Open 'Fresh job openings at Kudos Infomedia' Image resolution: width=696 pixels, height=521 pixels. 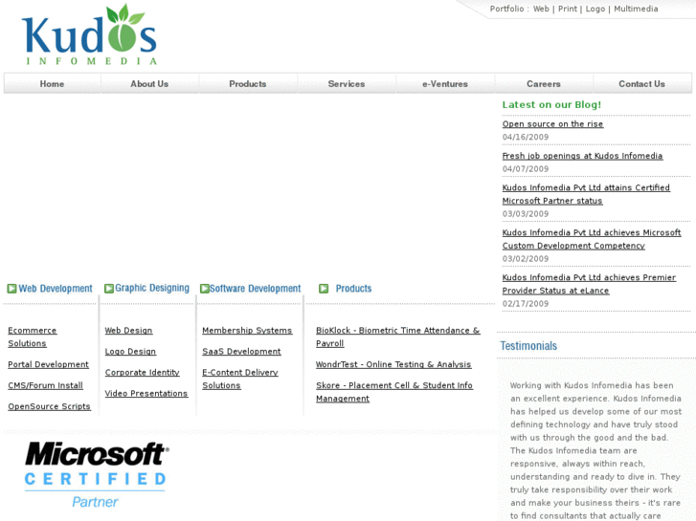(x=582, y=156)
